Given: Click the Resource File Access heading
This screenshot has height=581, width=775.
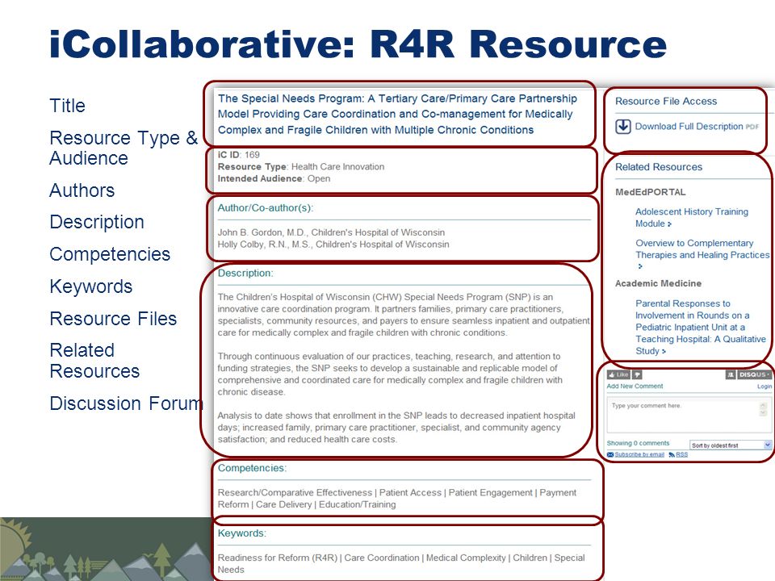Looking at the screenshot, I should [x=666, y=102].
